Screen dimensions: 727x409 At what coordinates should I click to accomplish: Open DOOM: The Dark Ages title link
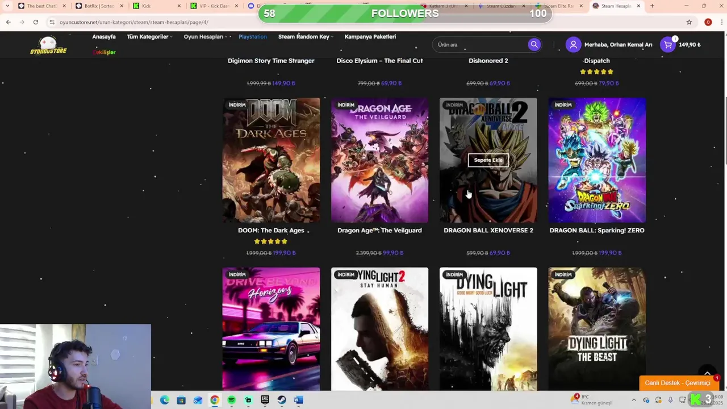[x=271, y=231]
